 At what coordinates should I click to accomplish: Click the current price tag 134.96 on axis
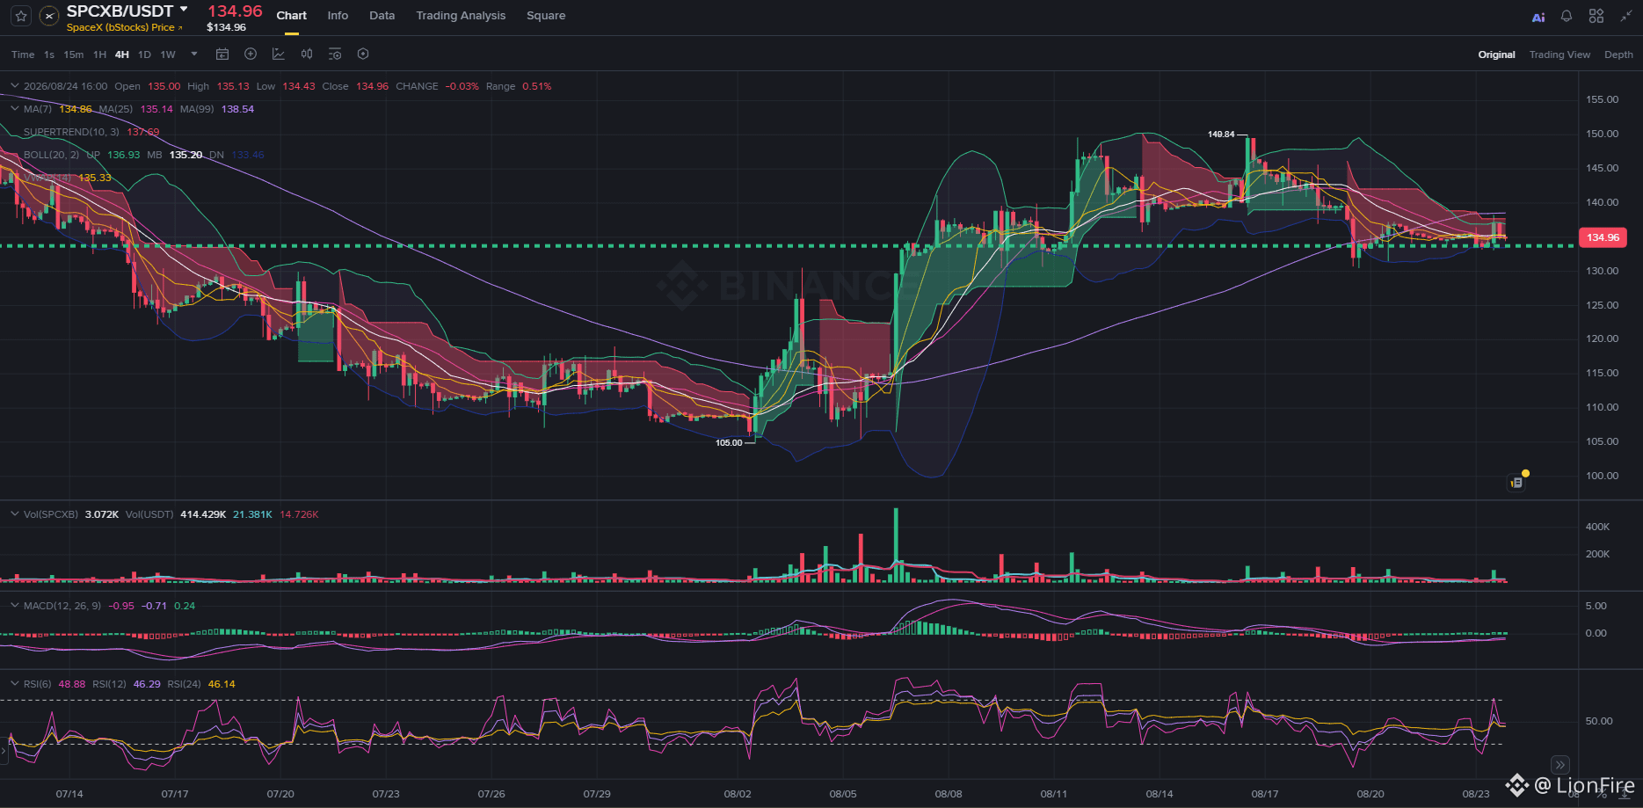pyautogui.click(x=1603, y=237)
